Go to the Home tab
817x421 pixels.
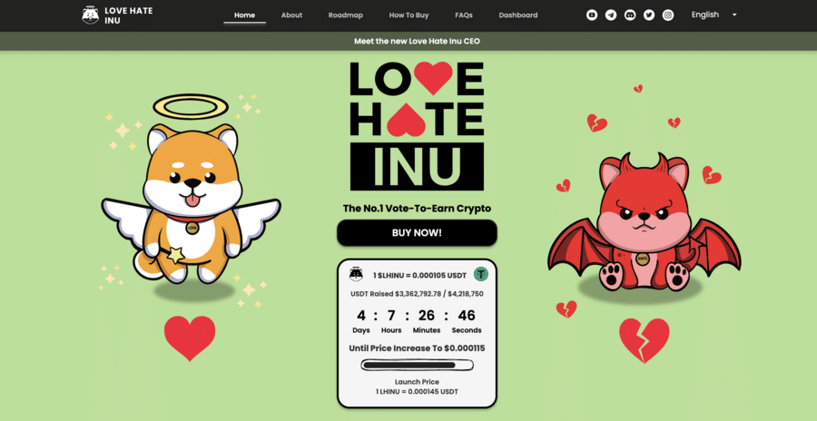pos(244,15)
